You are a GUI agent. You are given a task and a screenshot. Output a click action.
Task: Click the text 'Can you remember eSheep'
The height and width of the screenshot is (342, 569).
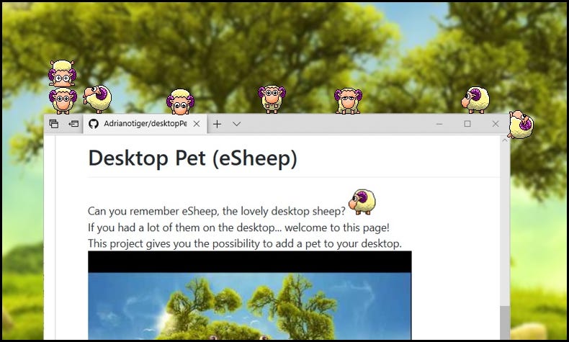coord(153,211)
